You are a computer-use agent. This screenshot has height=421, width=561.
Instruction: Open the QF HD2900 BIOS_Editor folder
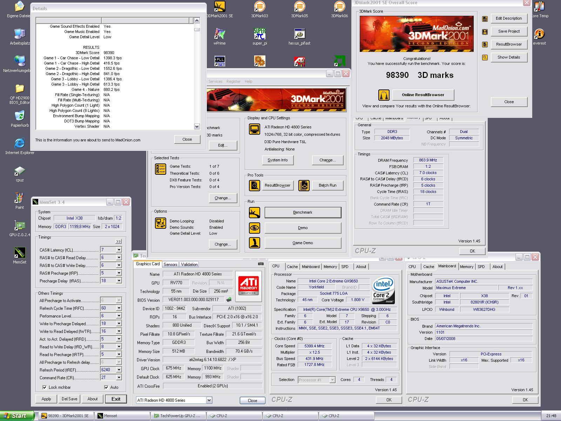[x=20, y=94]
